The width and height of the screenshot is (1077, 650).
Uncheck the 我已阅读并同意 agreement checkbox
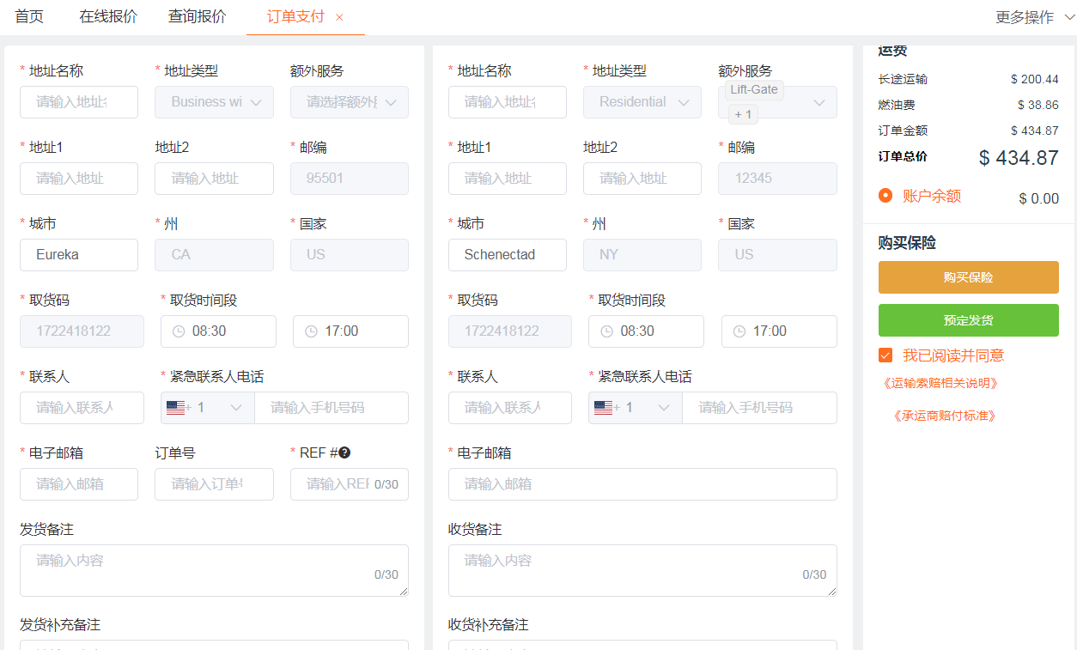[885, 355]
